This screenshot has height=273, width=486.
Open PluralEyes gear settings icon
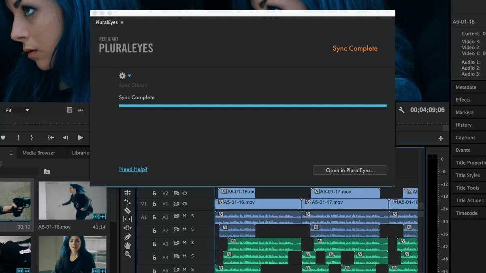(122, 76)
